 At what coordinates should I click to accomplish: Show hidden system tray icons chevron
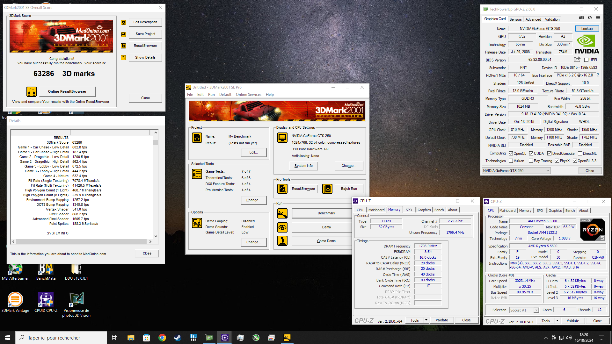tap(546, 338)
